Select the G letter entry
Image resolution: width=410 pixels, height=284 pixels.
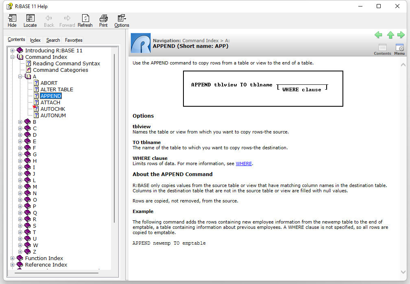pyautogui.click(x=35, y=155)
